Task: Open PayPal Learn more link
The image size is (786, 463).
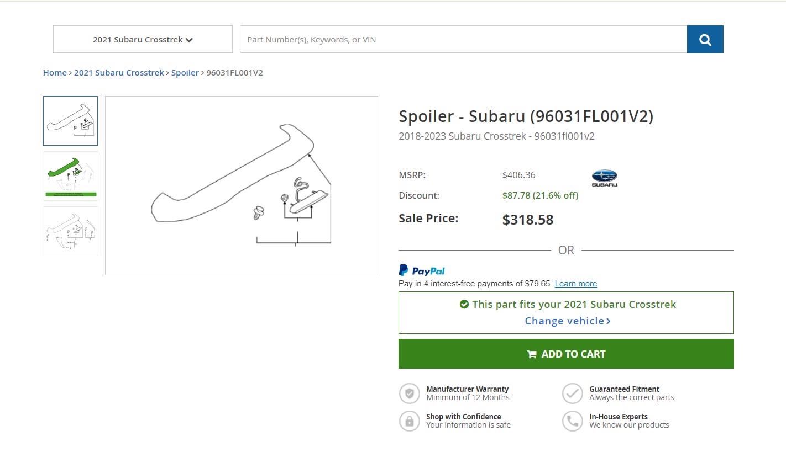Action: 575,284
